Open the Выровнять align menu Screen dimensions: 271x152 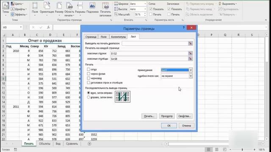(228, 4)
